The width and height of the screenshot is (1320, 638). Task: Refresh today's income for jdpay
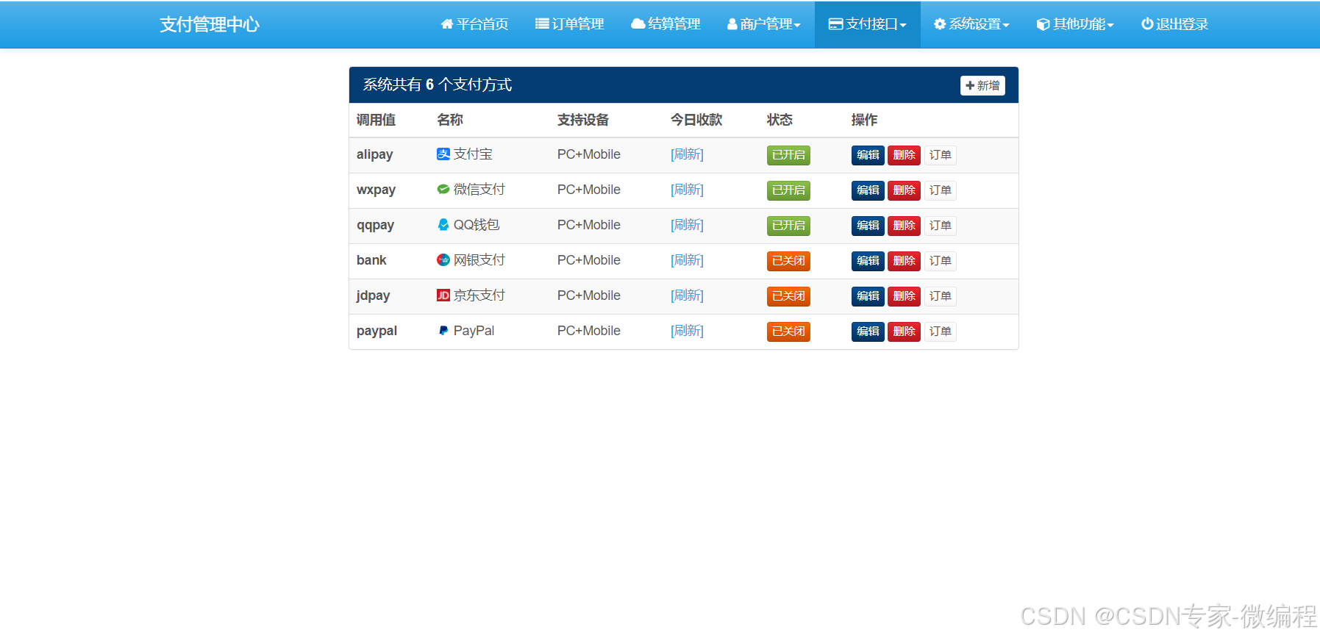coord(687,295)
